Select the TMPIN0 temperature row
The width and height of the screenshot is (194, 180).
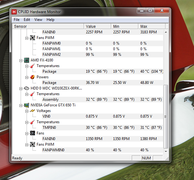(x=49, y=128)
